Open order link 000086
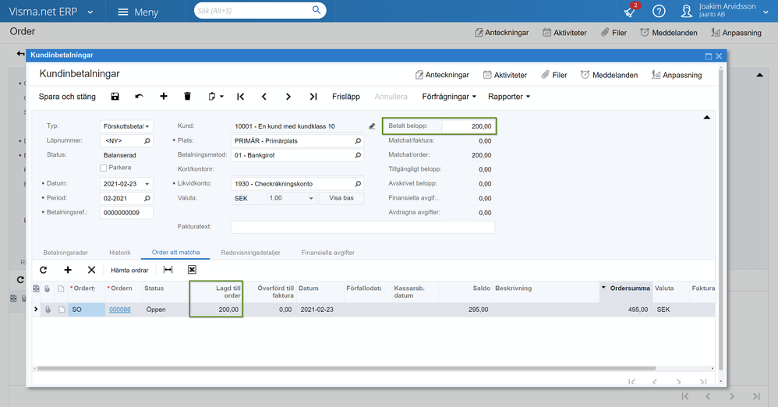 coord(119,310)
